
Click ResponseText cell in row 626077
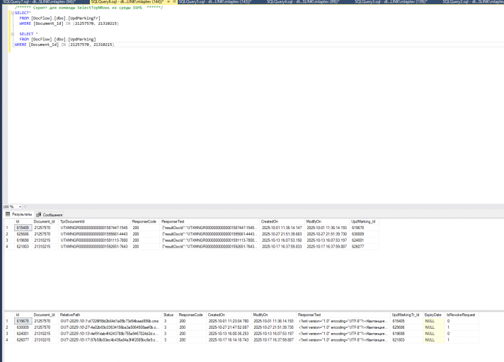[343, 340]
